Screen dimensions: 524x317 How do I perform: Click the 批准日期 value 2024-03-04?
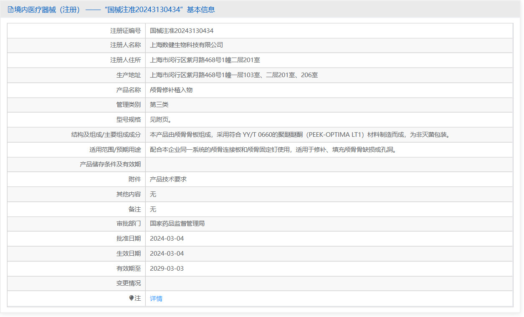[167, 239]
